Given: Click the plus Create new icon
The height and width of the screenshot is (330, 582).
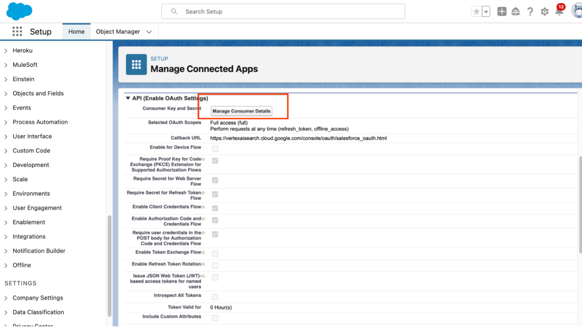Looking at the screenshot, I should [501, 11].
